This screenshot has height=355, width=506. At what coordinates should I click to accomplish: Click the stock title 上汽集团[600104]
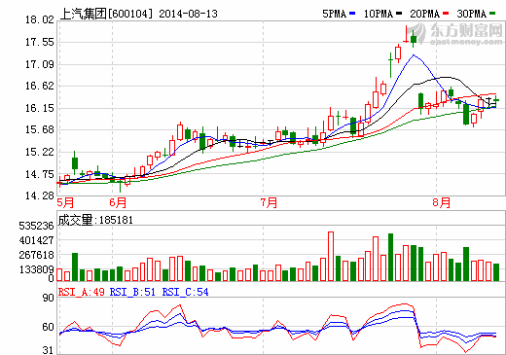106,14
